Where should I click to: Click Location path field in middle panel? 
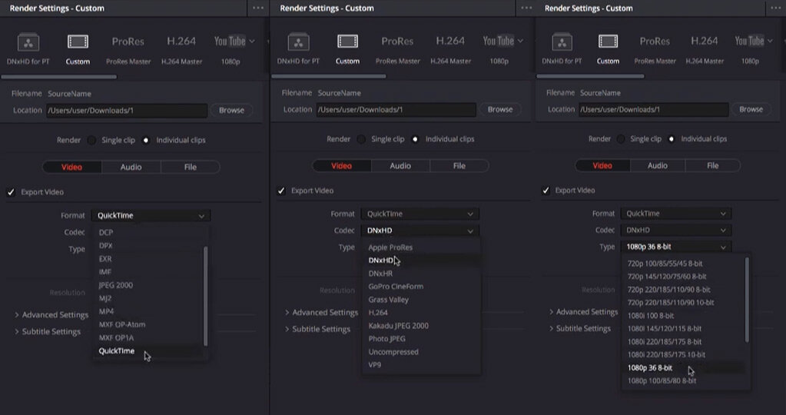[x=396, y=109]
